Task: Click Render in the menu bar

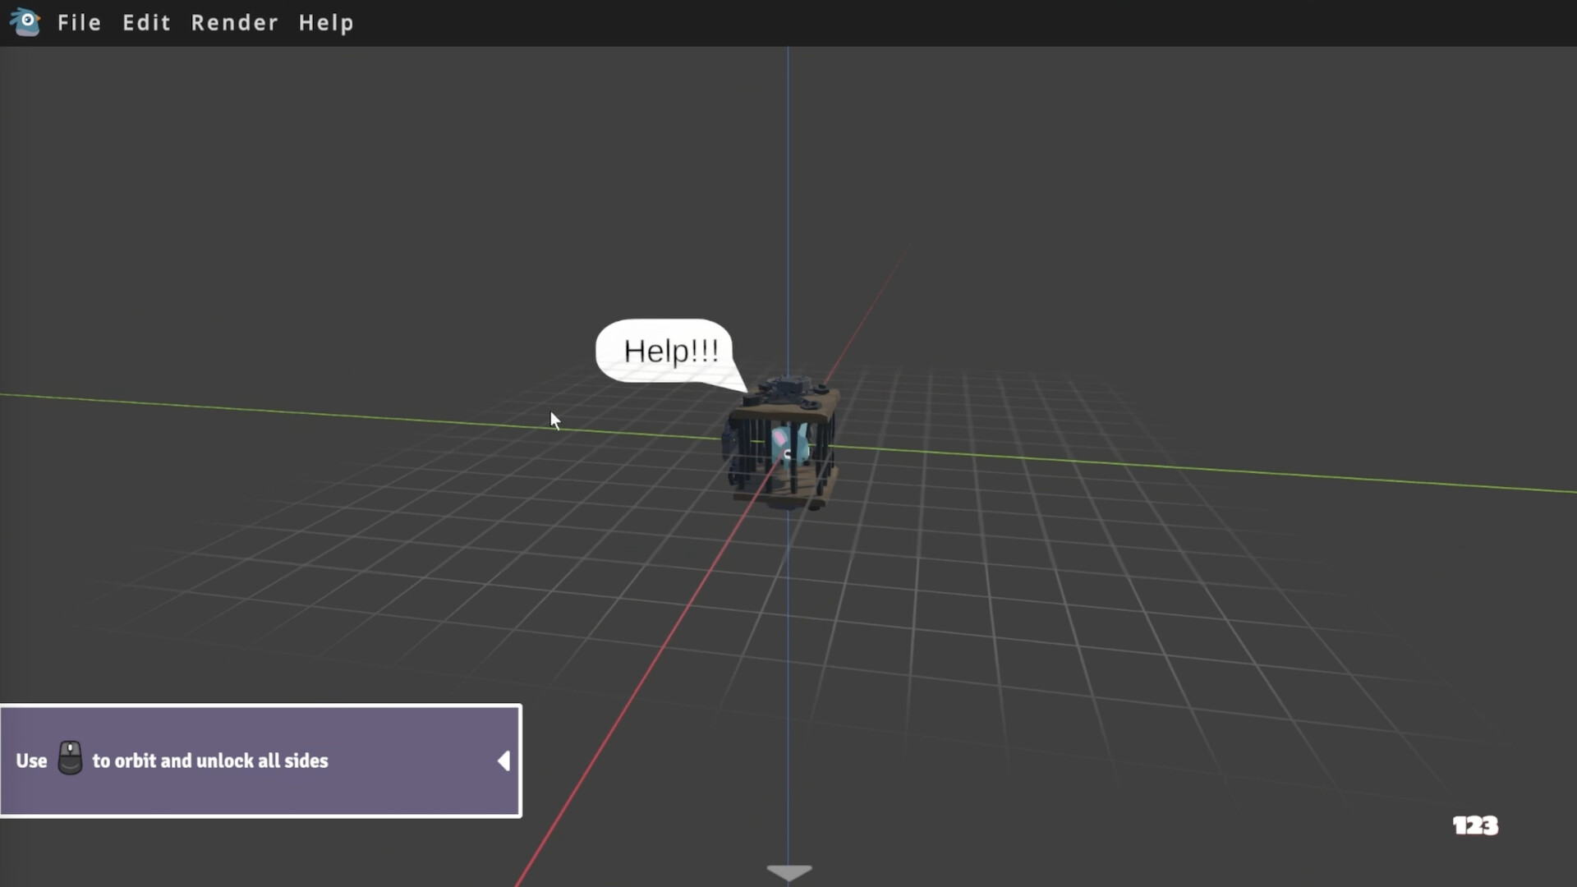Action: 233,22
